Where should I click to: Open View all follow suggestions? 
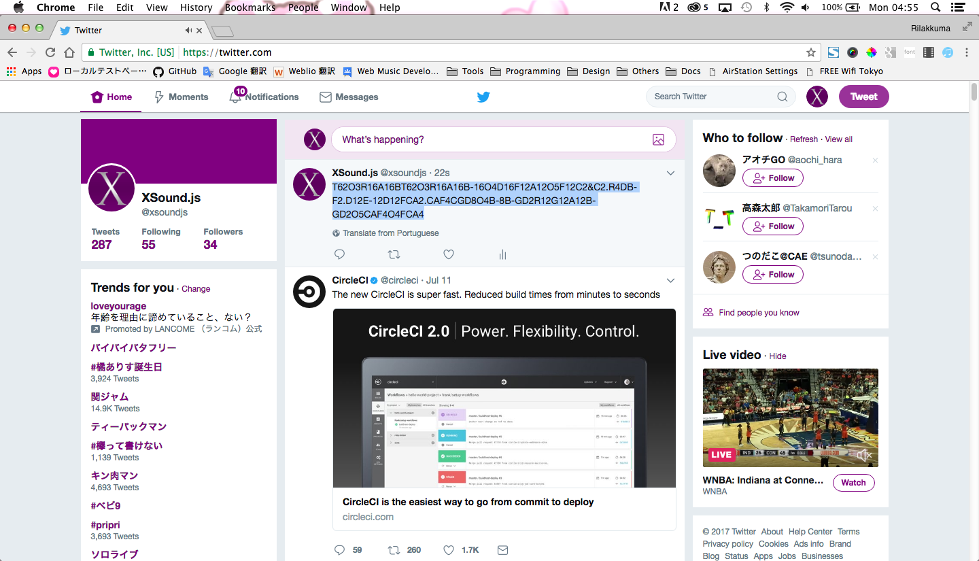pos(838,139)
